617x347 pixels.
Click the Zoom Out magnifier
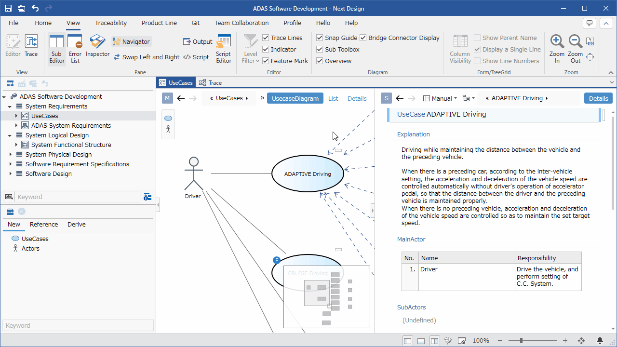pyautogui.click(x=576, y=49)
